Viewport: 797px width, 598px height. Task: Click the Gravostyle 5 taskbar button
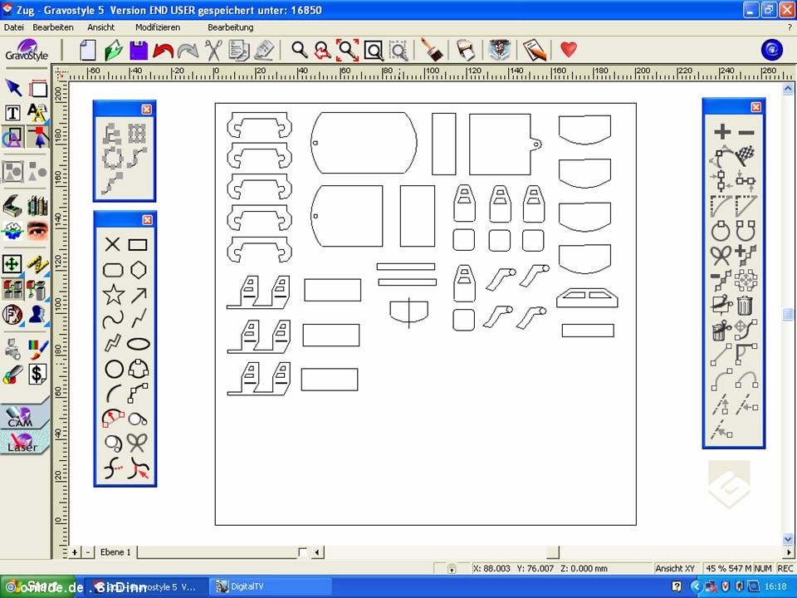(148, 587)
